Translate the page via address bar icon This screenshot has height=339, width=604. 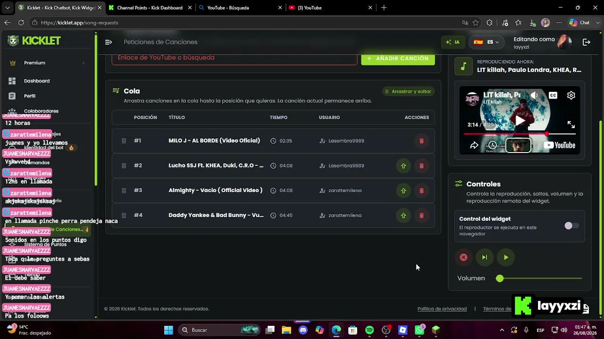pyautogui.click(x=465, y=23)
